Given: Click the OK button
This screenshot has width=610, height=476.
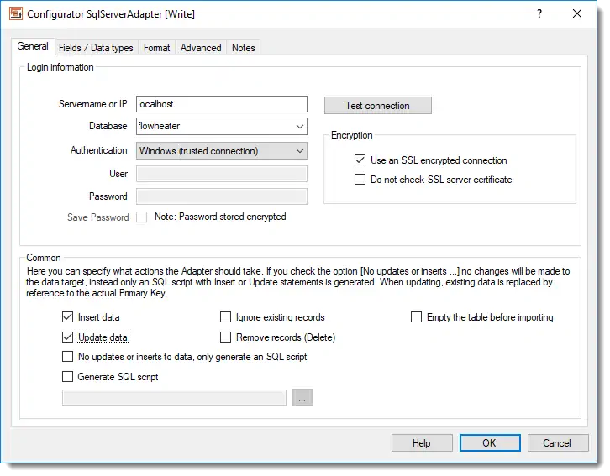Looking at the screenshot, I should (x=489, y=443).
